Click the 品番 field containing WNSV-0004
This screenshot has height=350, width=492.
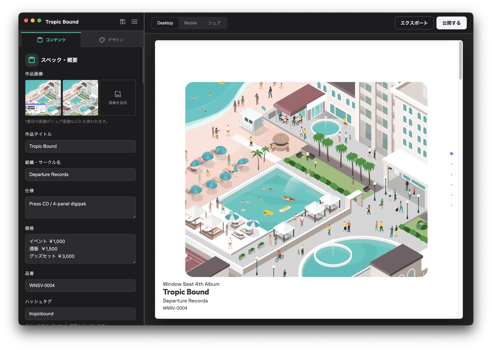tap(80, 285)
